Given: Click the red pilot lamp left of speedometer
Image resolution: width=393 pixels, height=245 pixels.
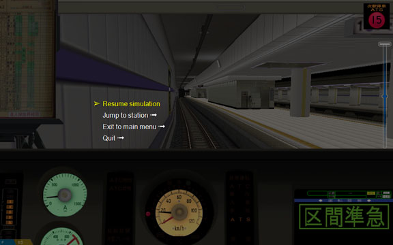Looking at the screenshot, I should point(148,214).
